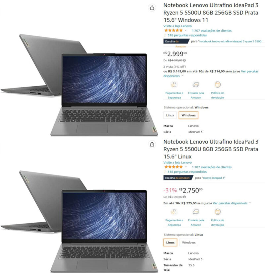Viewport: 265px width, 273px height.
Task: Click Windows 11 laptop product image
Action: pyautogui.click(x=79, y=85)
